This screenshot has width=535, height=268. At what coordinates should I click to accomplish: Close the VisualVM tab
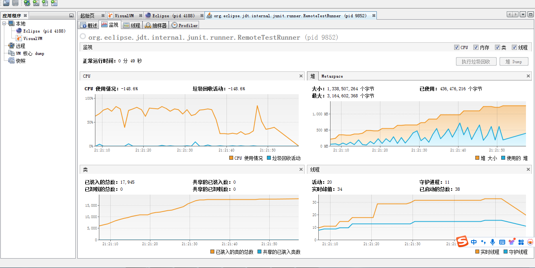[140, 16]
